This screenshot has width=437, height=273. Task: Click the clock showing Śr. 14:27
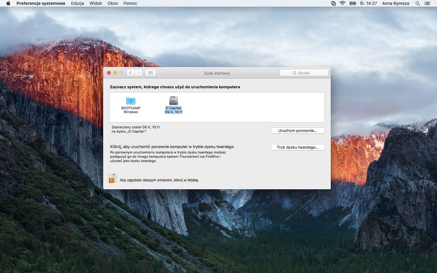point(368,3)
